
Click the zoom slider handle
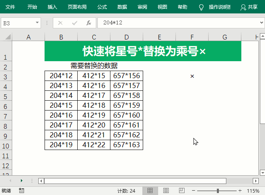click(218, 191)
